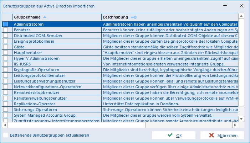The height and width of the screenshot is (143, 250).
Task: Tick the Hauptbenutzer checkbox
Action: pyautogui.click(x=6, y=53)
